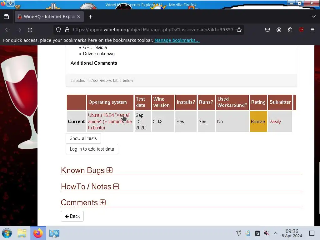Open the clipboard tray icon
320x240 pixels.
[257, 233]
